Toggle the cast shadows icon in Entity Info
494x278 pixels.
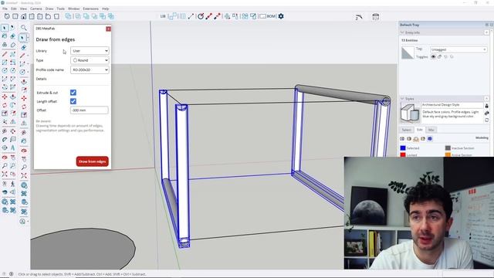click(452, 56)
